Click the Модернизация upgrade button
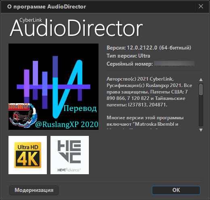Image resolution: width=210 pixels, height=200 pixels. click(x=34, y=190)
